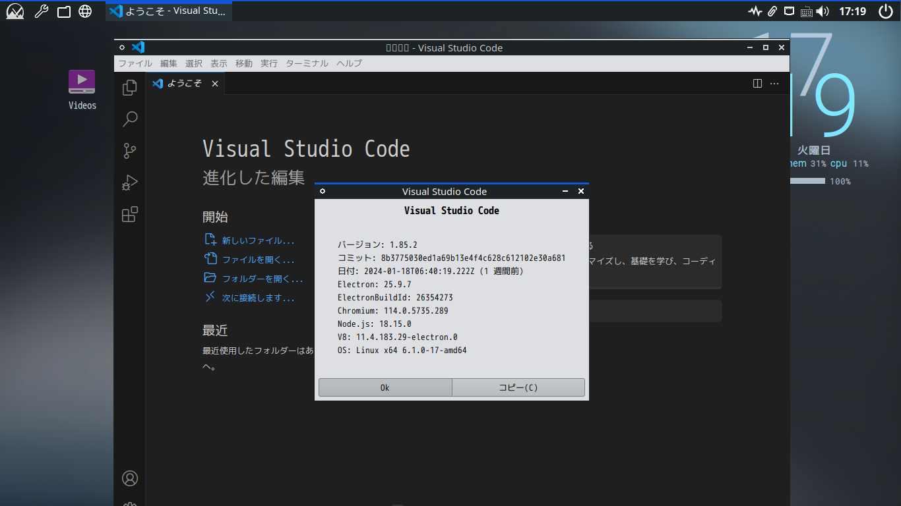
Task: Click the power button in the panel
Action: click(x=886, y=11)
